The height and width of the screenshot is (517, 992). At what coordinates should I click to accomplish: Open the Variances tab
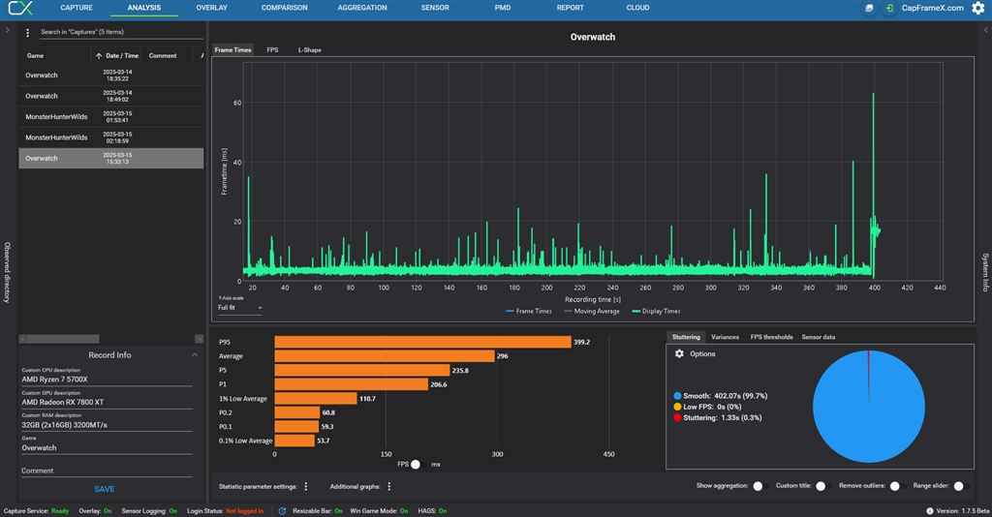click(x=725, y=337)
